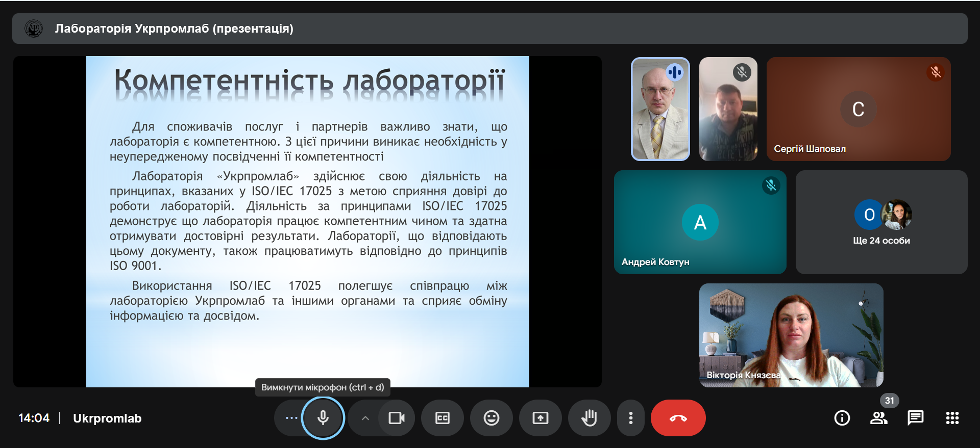
Task: Click the speaking presenter's video tile
Action: (660, 109)
